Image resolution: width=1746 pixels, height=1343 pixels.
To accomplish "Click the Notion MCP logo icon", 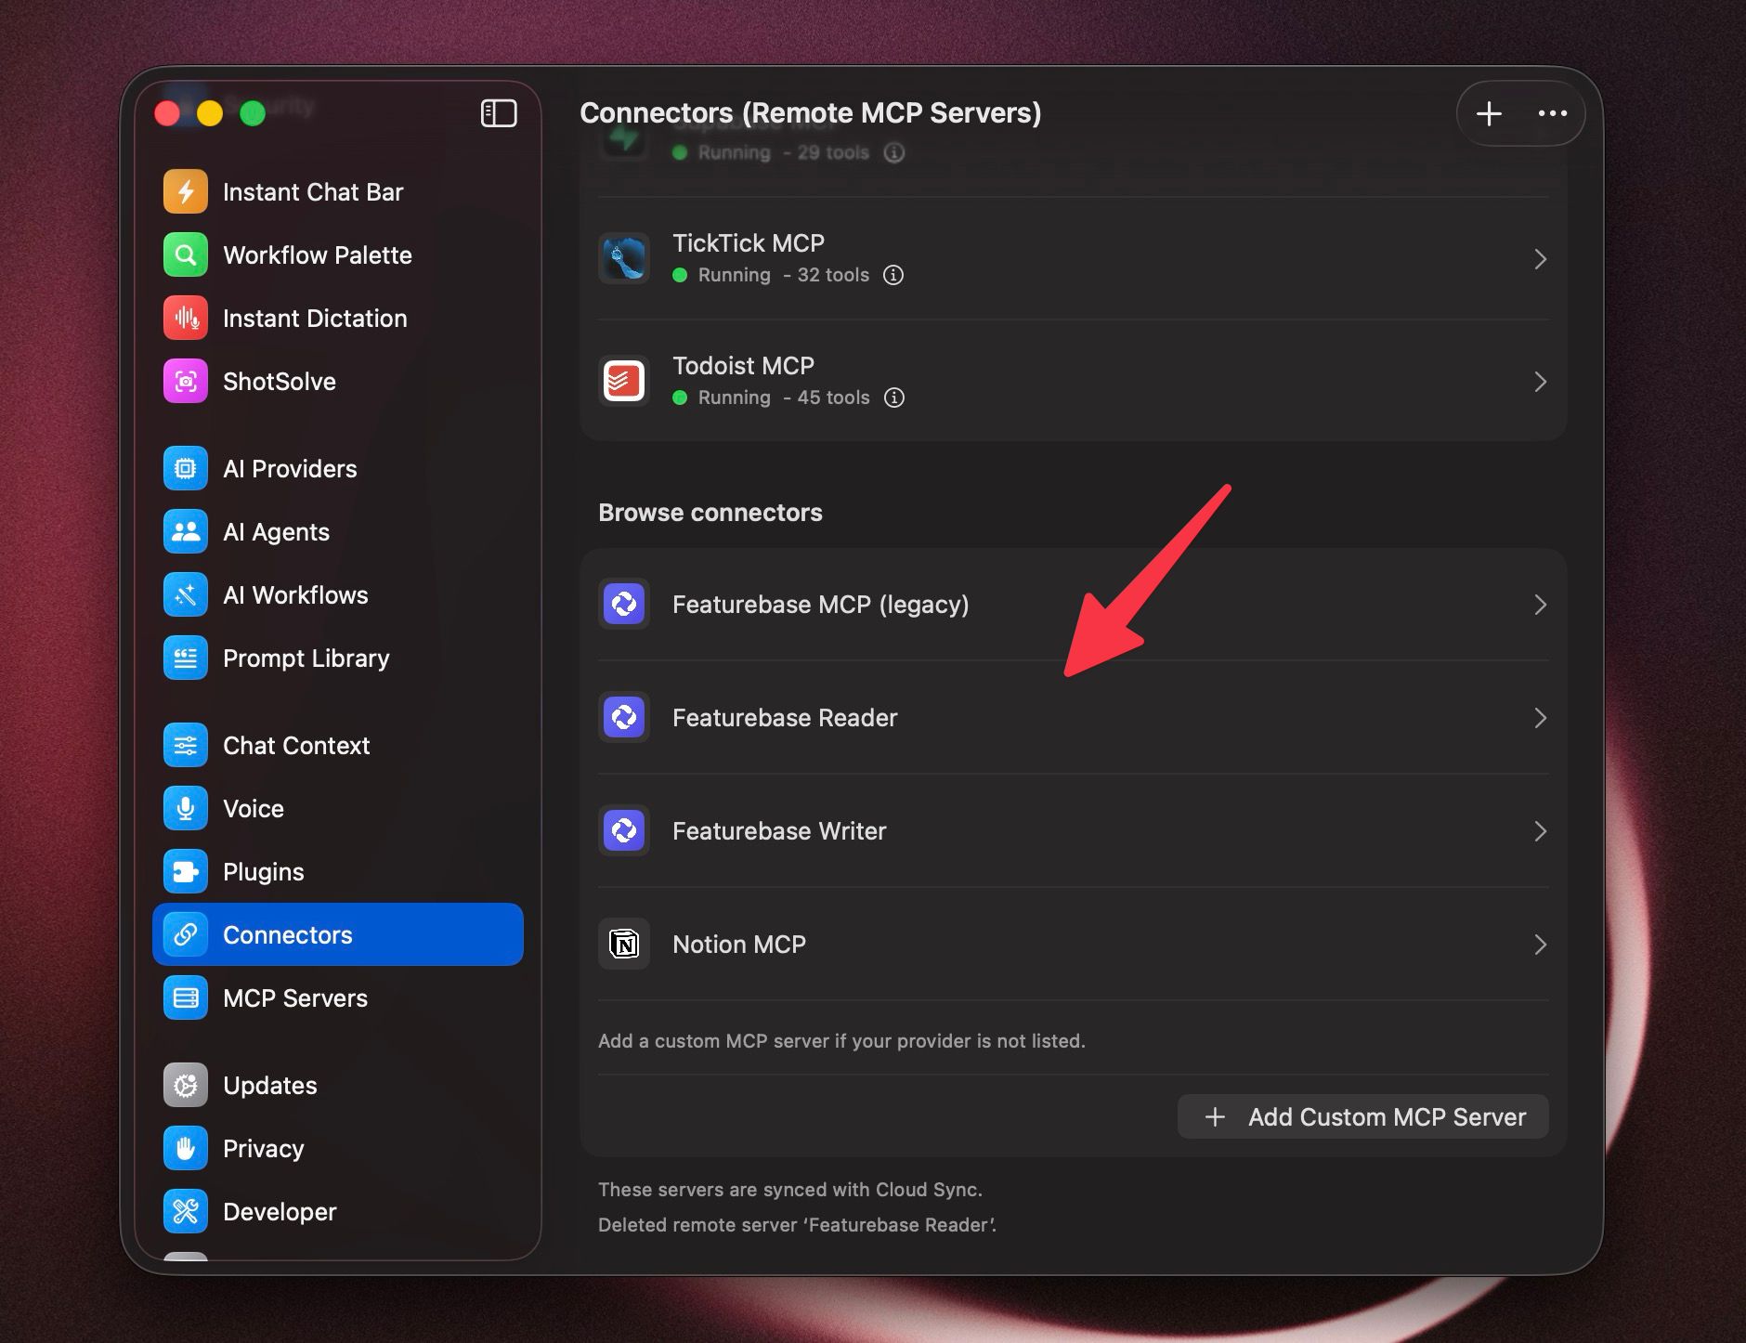I will pyautogui.click(x=624, y=945).
